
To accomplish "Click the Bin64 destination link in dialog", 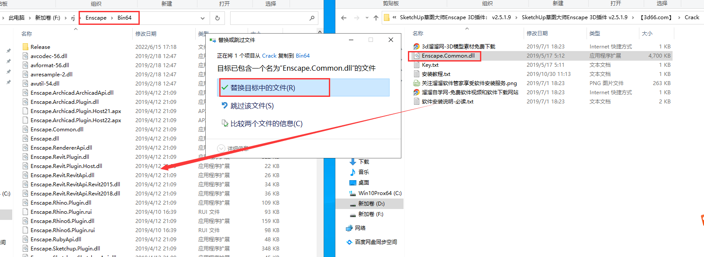I will tap(303, 55).
